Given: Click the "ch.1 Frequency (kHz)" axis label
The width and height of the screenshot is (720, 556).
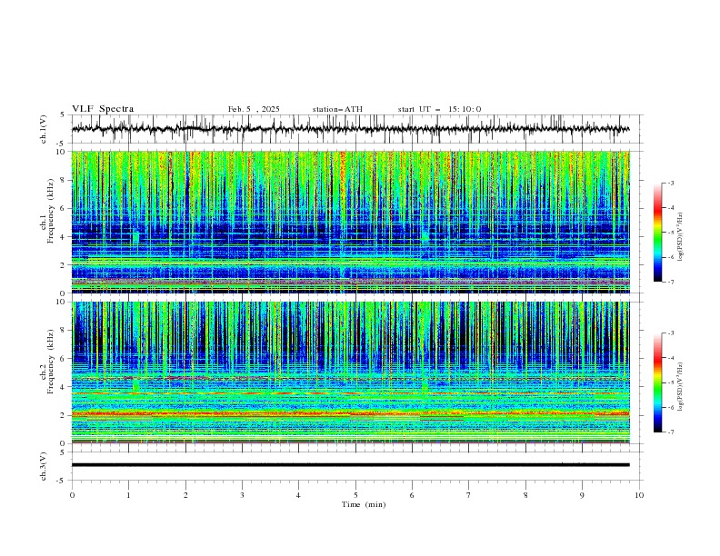Looking at the screenshot, I should point(47,211).
